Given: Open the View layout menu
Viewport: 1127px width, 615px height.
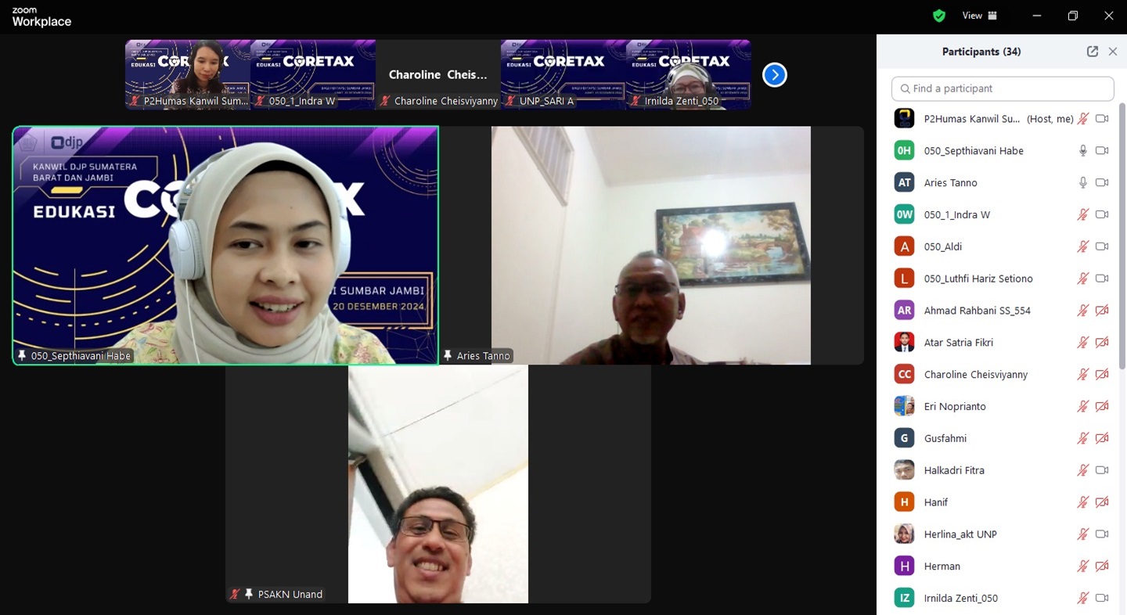Looking at the screenshot, I should click(979, 16).
